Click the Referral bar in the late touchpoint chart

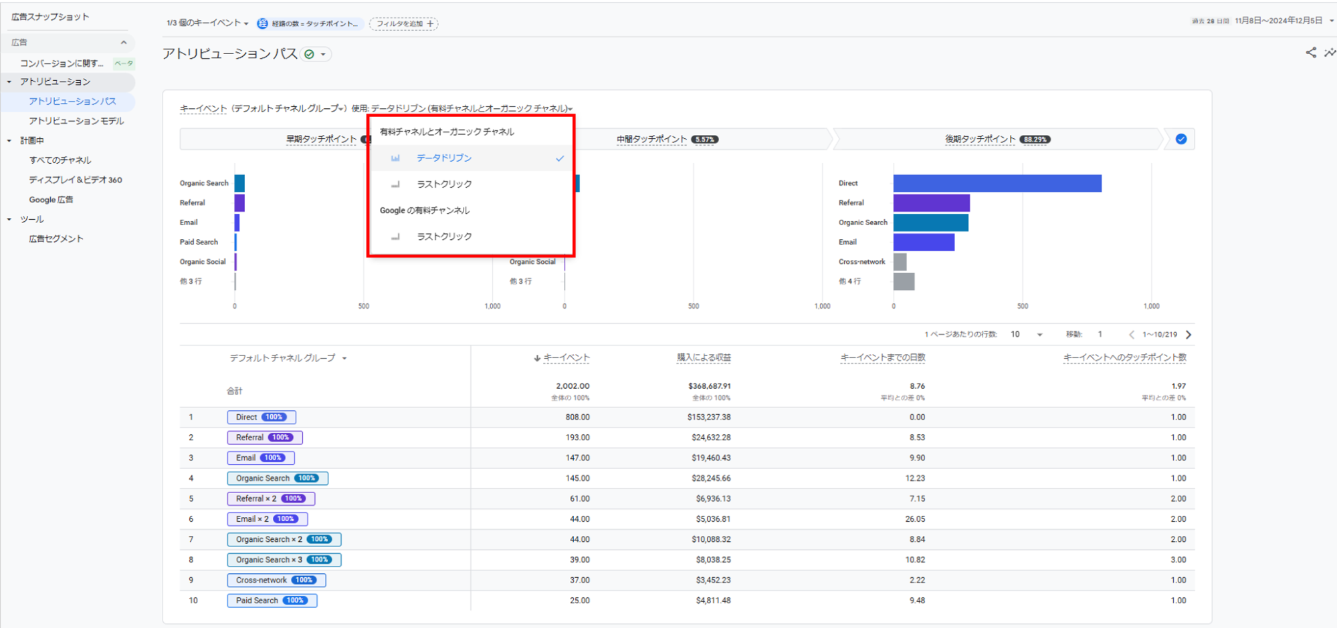tap(932, 203)
